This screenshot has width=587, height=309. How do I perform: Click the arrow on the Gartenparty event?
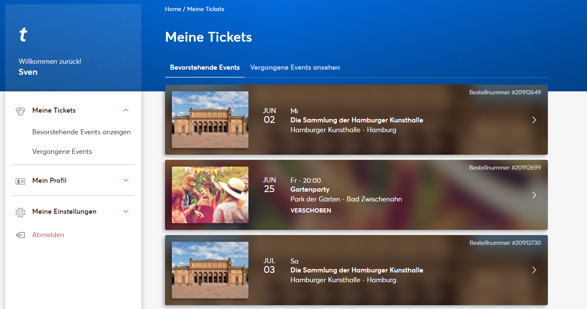coord(534,195)
